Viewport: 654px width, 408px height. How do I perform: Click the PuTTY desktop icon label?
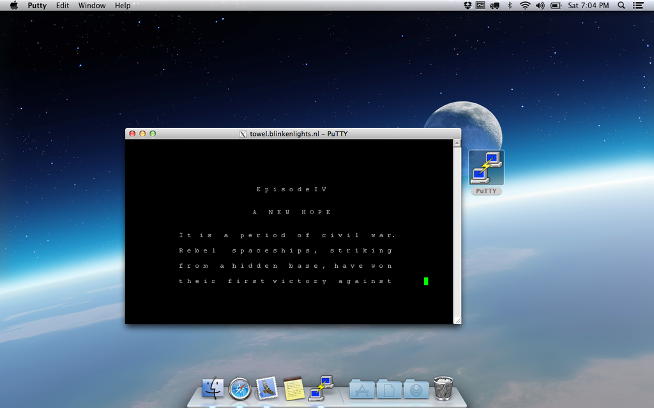[x=486, y=191]
